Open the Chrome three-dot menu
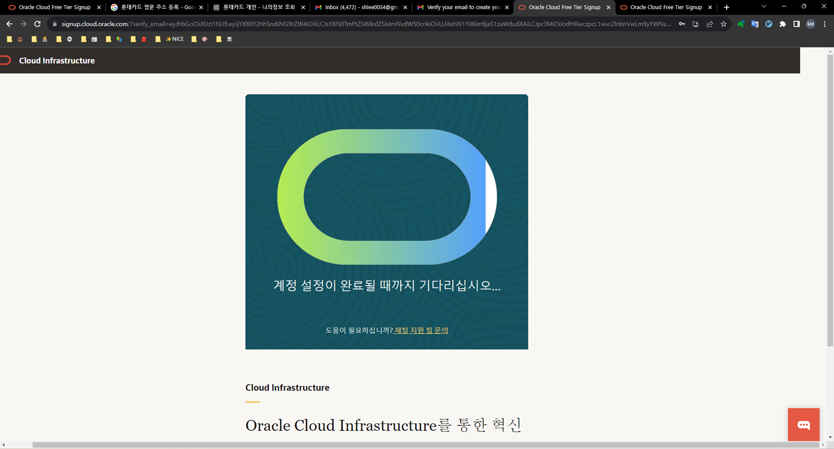This screenshot has width=834, height=449. pyautogui.click(x=825, y=24)
